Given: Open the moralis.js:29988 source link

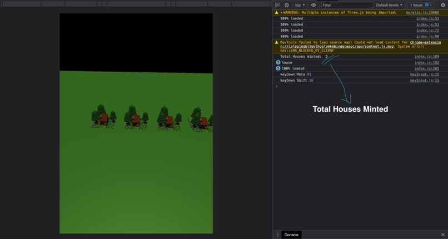Looking at the screenshot, I should (x=422, y=13).
